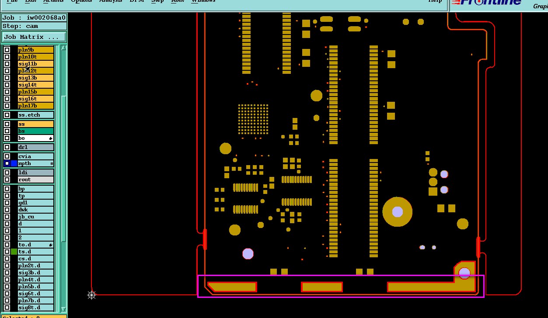Click the small grid icon on npth row
Viewport: 548px width, 318px height.
52,163
